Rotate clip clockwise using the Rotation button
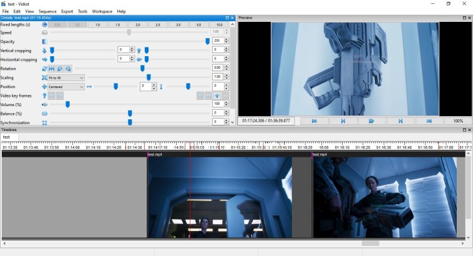The image size is (473, 256). pyautogui.click(x=69, y=69)
